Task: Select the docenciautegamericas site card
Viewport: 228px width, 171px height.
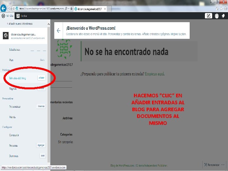Action: pos(24,35)
